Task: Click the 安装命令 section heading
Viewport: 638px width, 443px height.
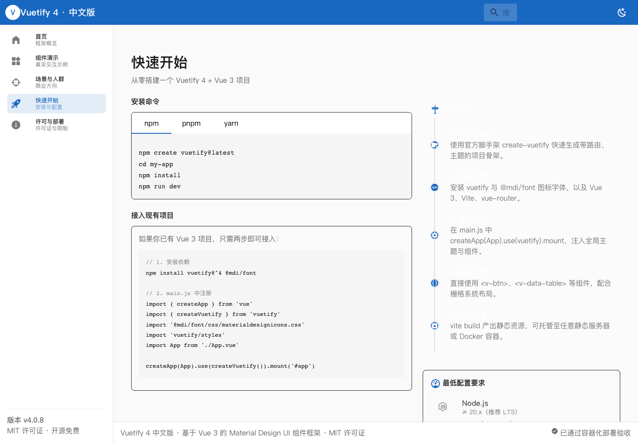Action: [145, 101]
